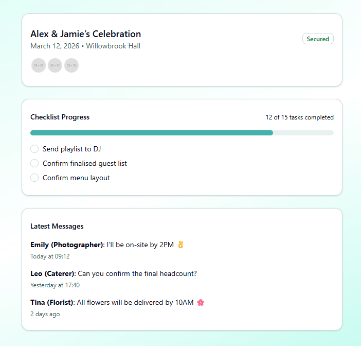Image resolution: width=361 pixels, height=346 pixels.
Task: Mark Confirm menu layout as done
Action: tap(34, 178)
